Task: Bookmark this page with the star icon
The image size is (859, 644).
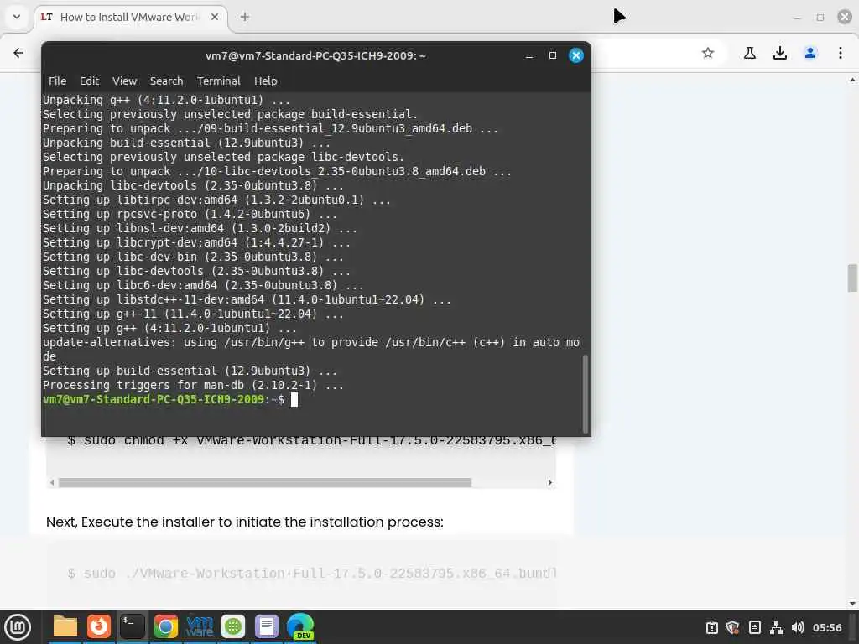Action: 708,53
